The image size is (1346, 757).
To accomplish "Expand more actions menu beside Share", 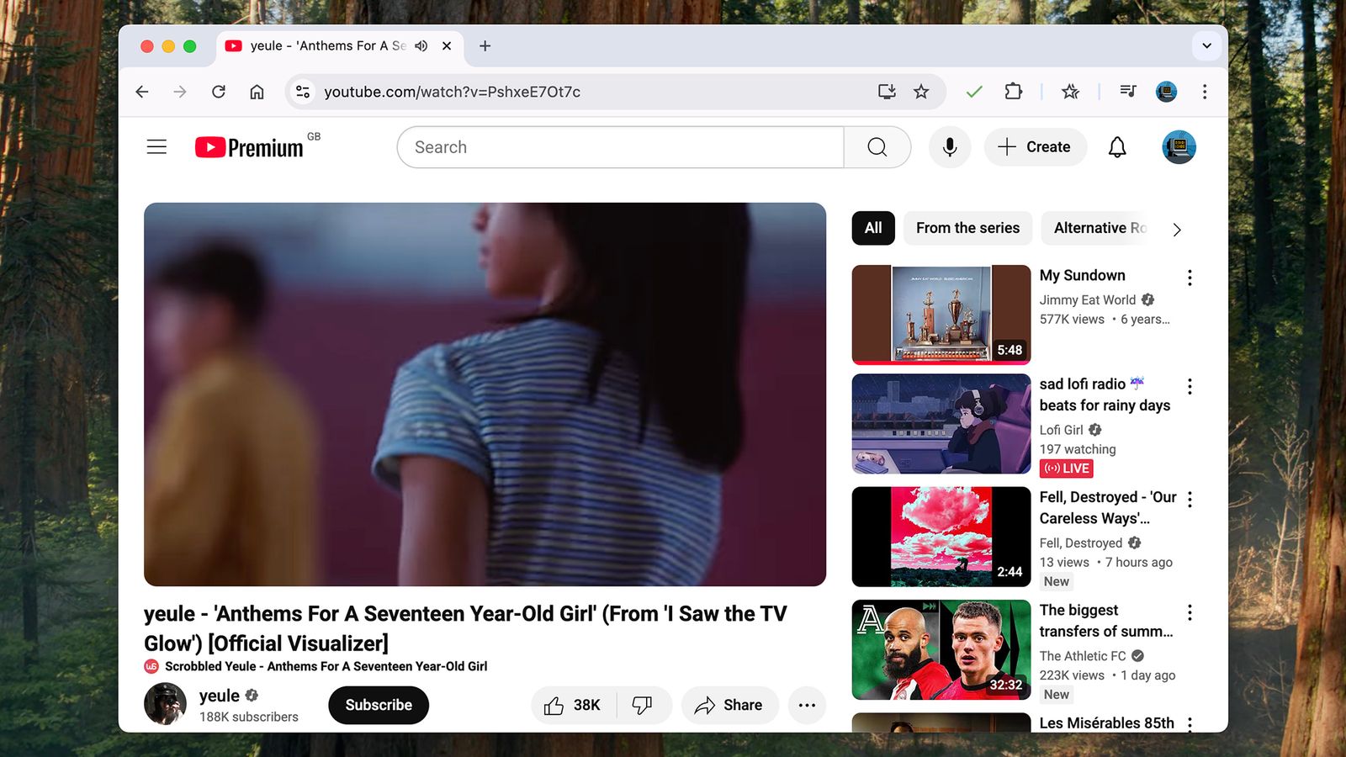I will pos(807,705).
